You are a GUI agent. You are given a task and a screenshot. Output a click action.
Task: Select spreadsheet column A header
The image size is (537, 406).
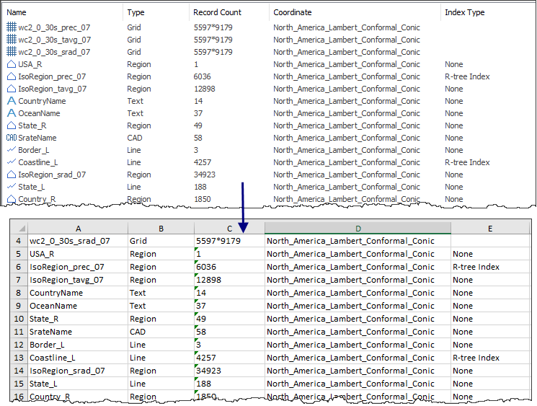click(x=76, y=229)
